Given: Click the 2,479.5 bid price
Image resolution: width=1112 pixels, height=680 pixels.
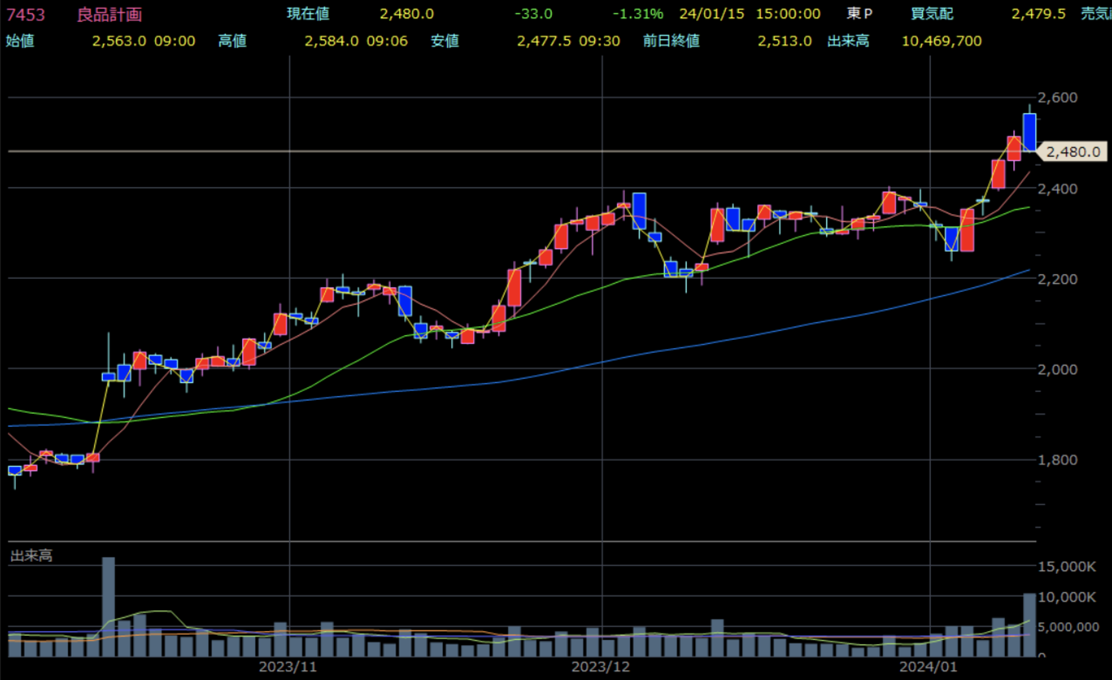Looking at the screenshot, I should click(1038, 13).
